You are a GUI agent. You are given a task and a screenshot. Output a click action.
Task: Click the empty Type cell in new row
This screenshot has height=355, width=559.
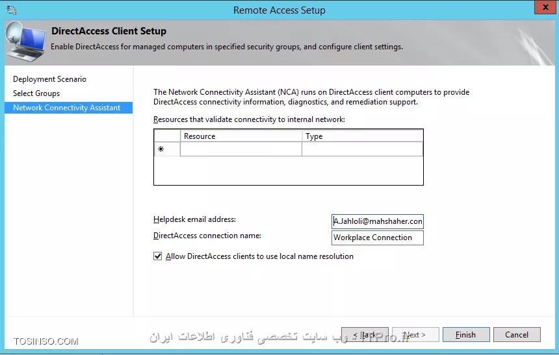point(362,149)
